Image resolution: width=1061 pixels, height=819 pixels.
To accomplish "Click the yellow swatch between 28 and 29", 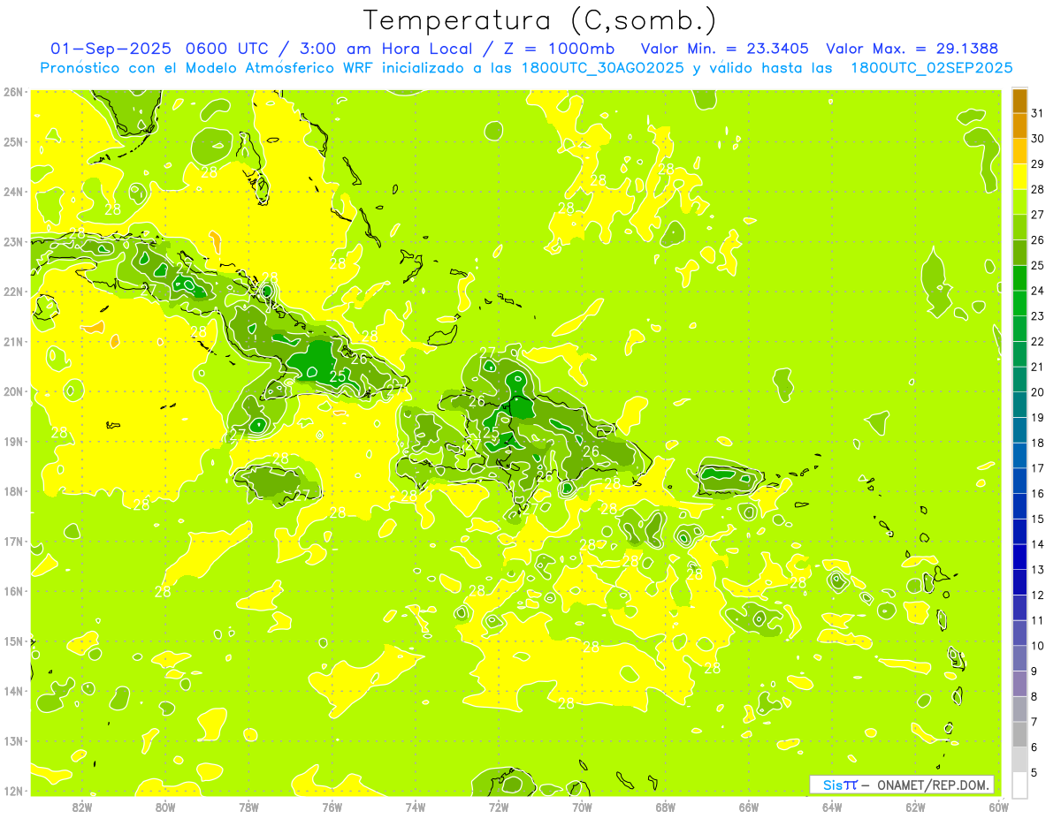I will 1019,177.
